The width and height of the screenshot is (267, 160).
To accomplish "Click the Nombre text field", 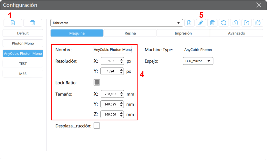I will pos(113,50).
